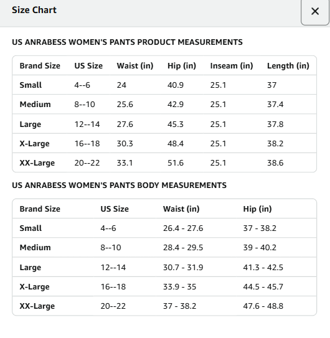Click XX-Large hip value 51.6

176,162
